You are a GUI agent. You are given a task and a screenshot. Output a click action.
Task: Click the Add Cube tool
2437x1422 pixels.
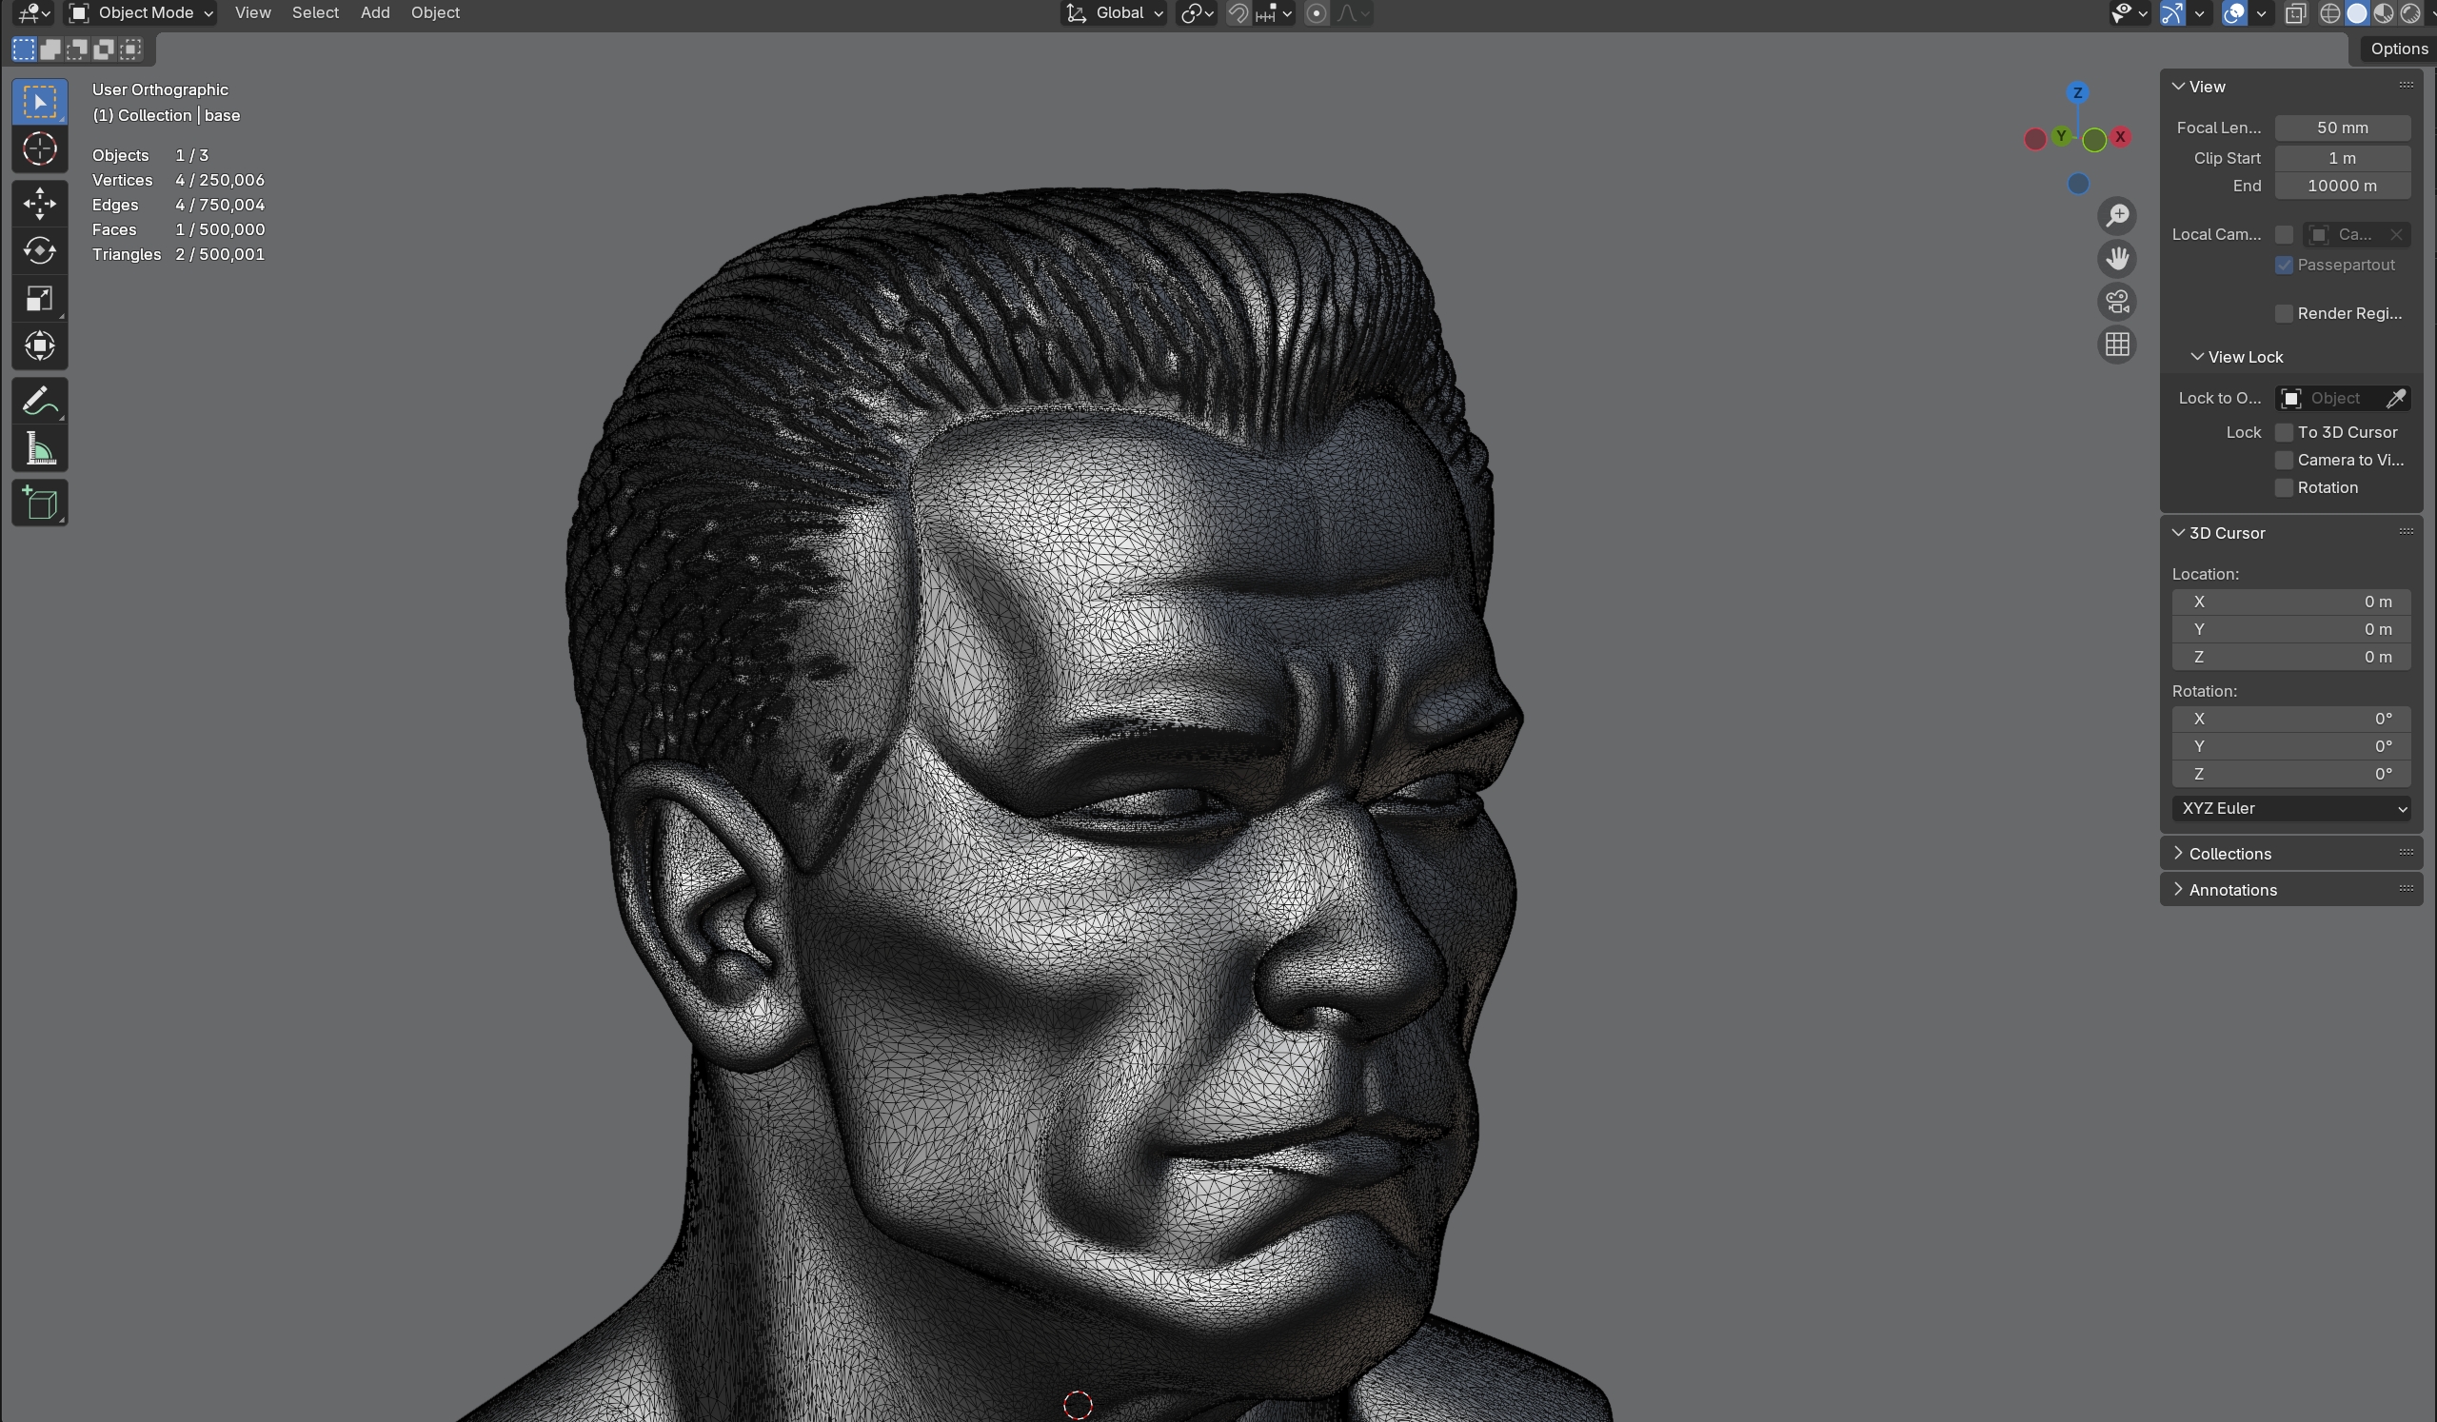40,504
